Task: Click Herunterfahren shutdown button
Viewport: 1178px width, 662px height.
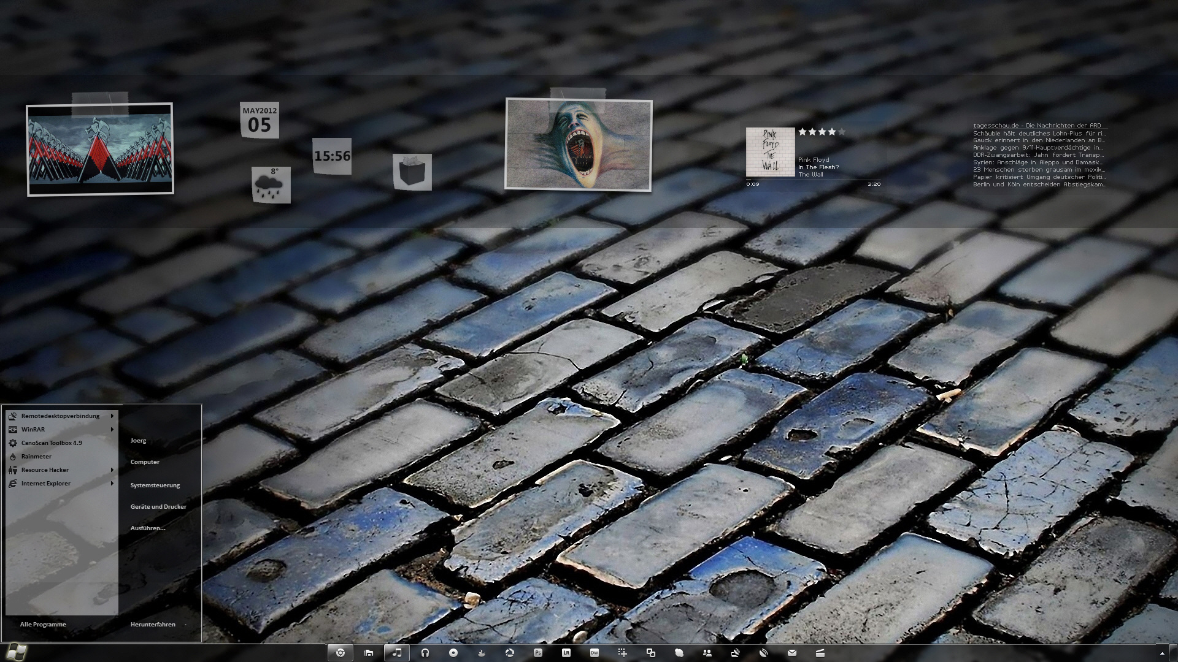Action: pos(153,625)
